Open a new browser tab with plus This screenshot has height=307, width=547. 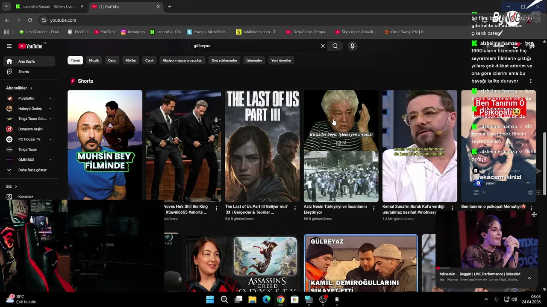170,6
